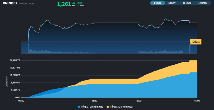Click the +9.39 change value

(x=80, y=3)
